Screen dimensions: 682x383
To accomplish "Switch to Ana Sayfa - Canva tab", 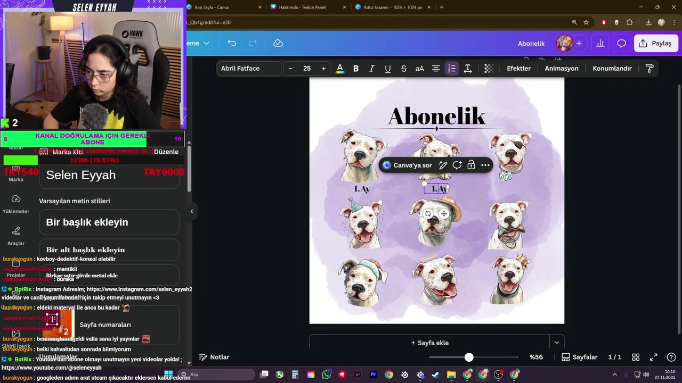I will click(x=225, y=7).
